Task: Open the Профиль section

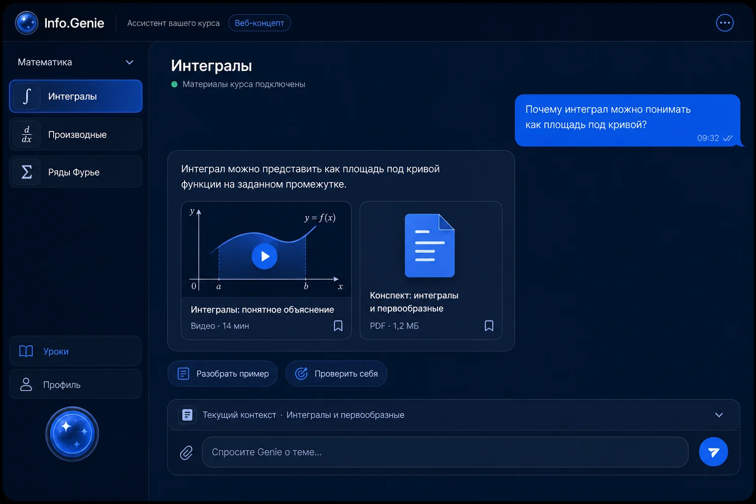Action: pos(75,384)
